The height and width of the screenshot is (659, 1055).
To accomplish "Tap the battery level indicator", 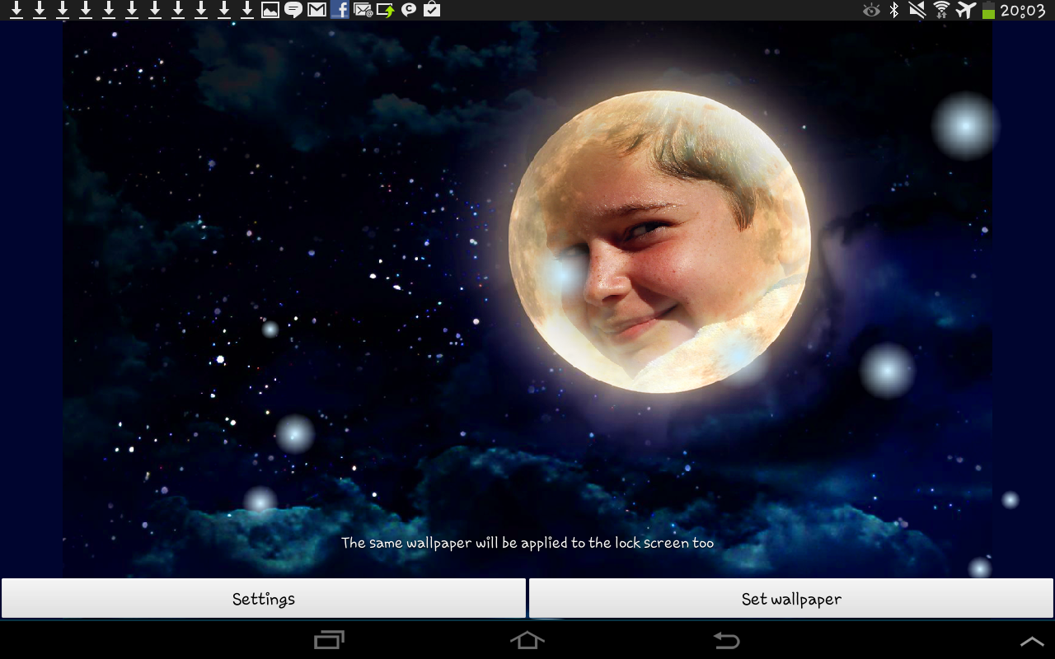I will [x=988, y=10].
